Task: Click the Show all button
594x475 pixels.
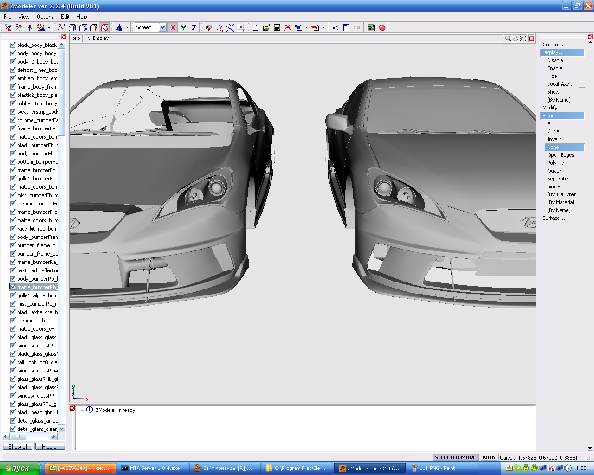Action: tap(18, 447)
